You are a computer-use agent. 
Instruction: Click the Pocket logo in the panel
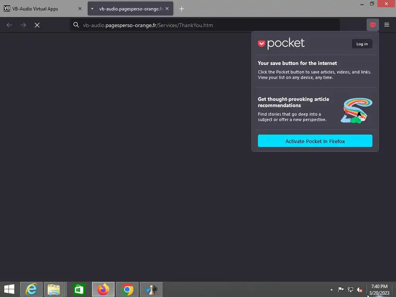click(x=281, y=44)
